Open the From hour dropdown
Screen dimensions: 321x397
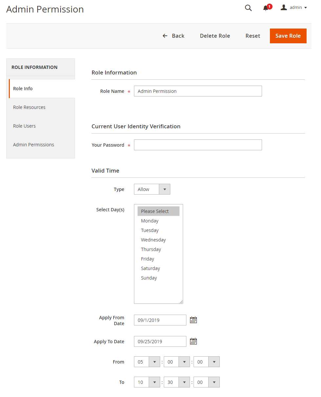[x=147, y=362]
